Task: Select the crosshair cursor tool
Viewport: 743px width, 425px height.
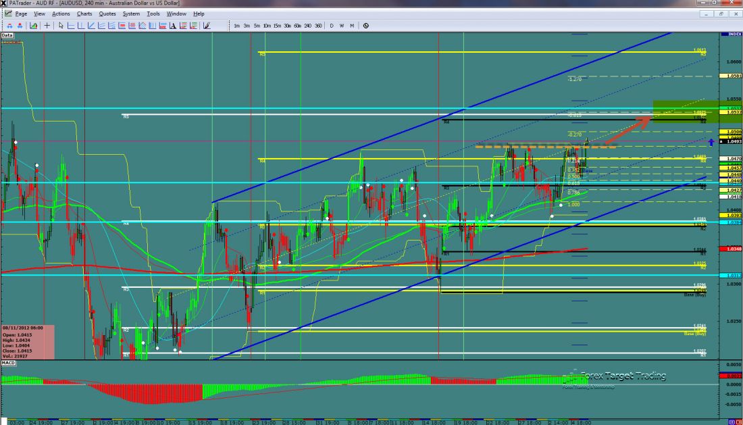Action: click(x=46, y=26)
